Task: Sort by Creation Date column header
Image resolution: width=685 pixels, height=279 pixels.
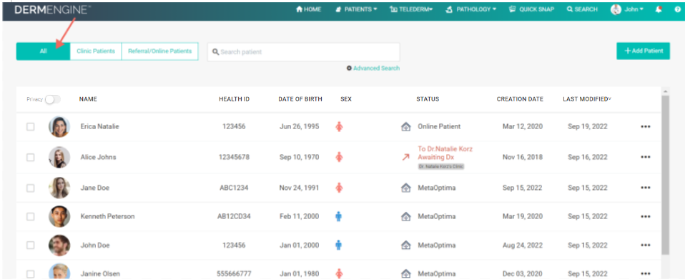Action: 520,99
